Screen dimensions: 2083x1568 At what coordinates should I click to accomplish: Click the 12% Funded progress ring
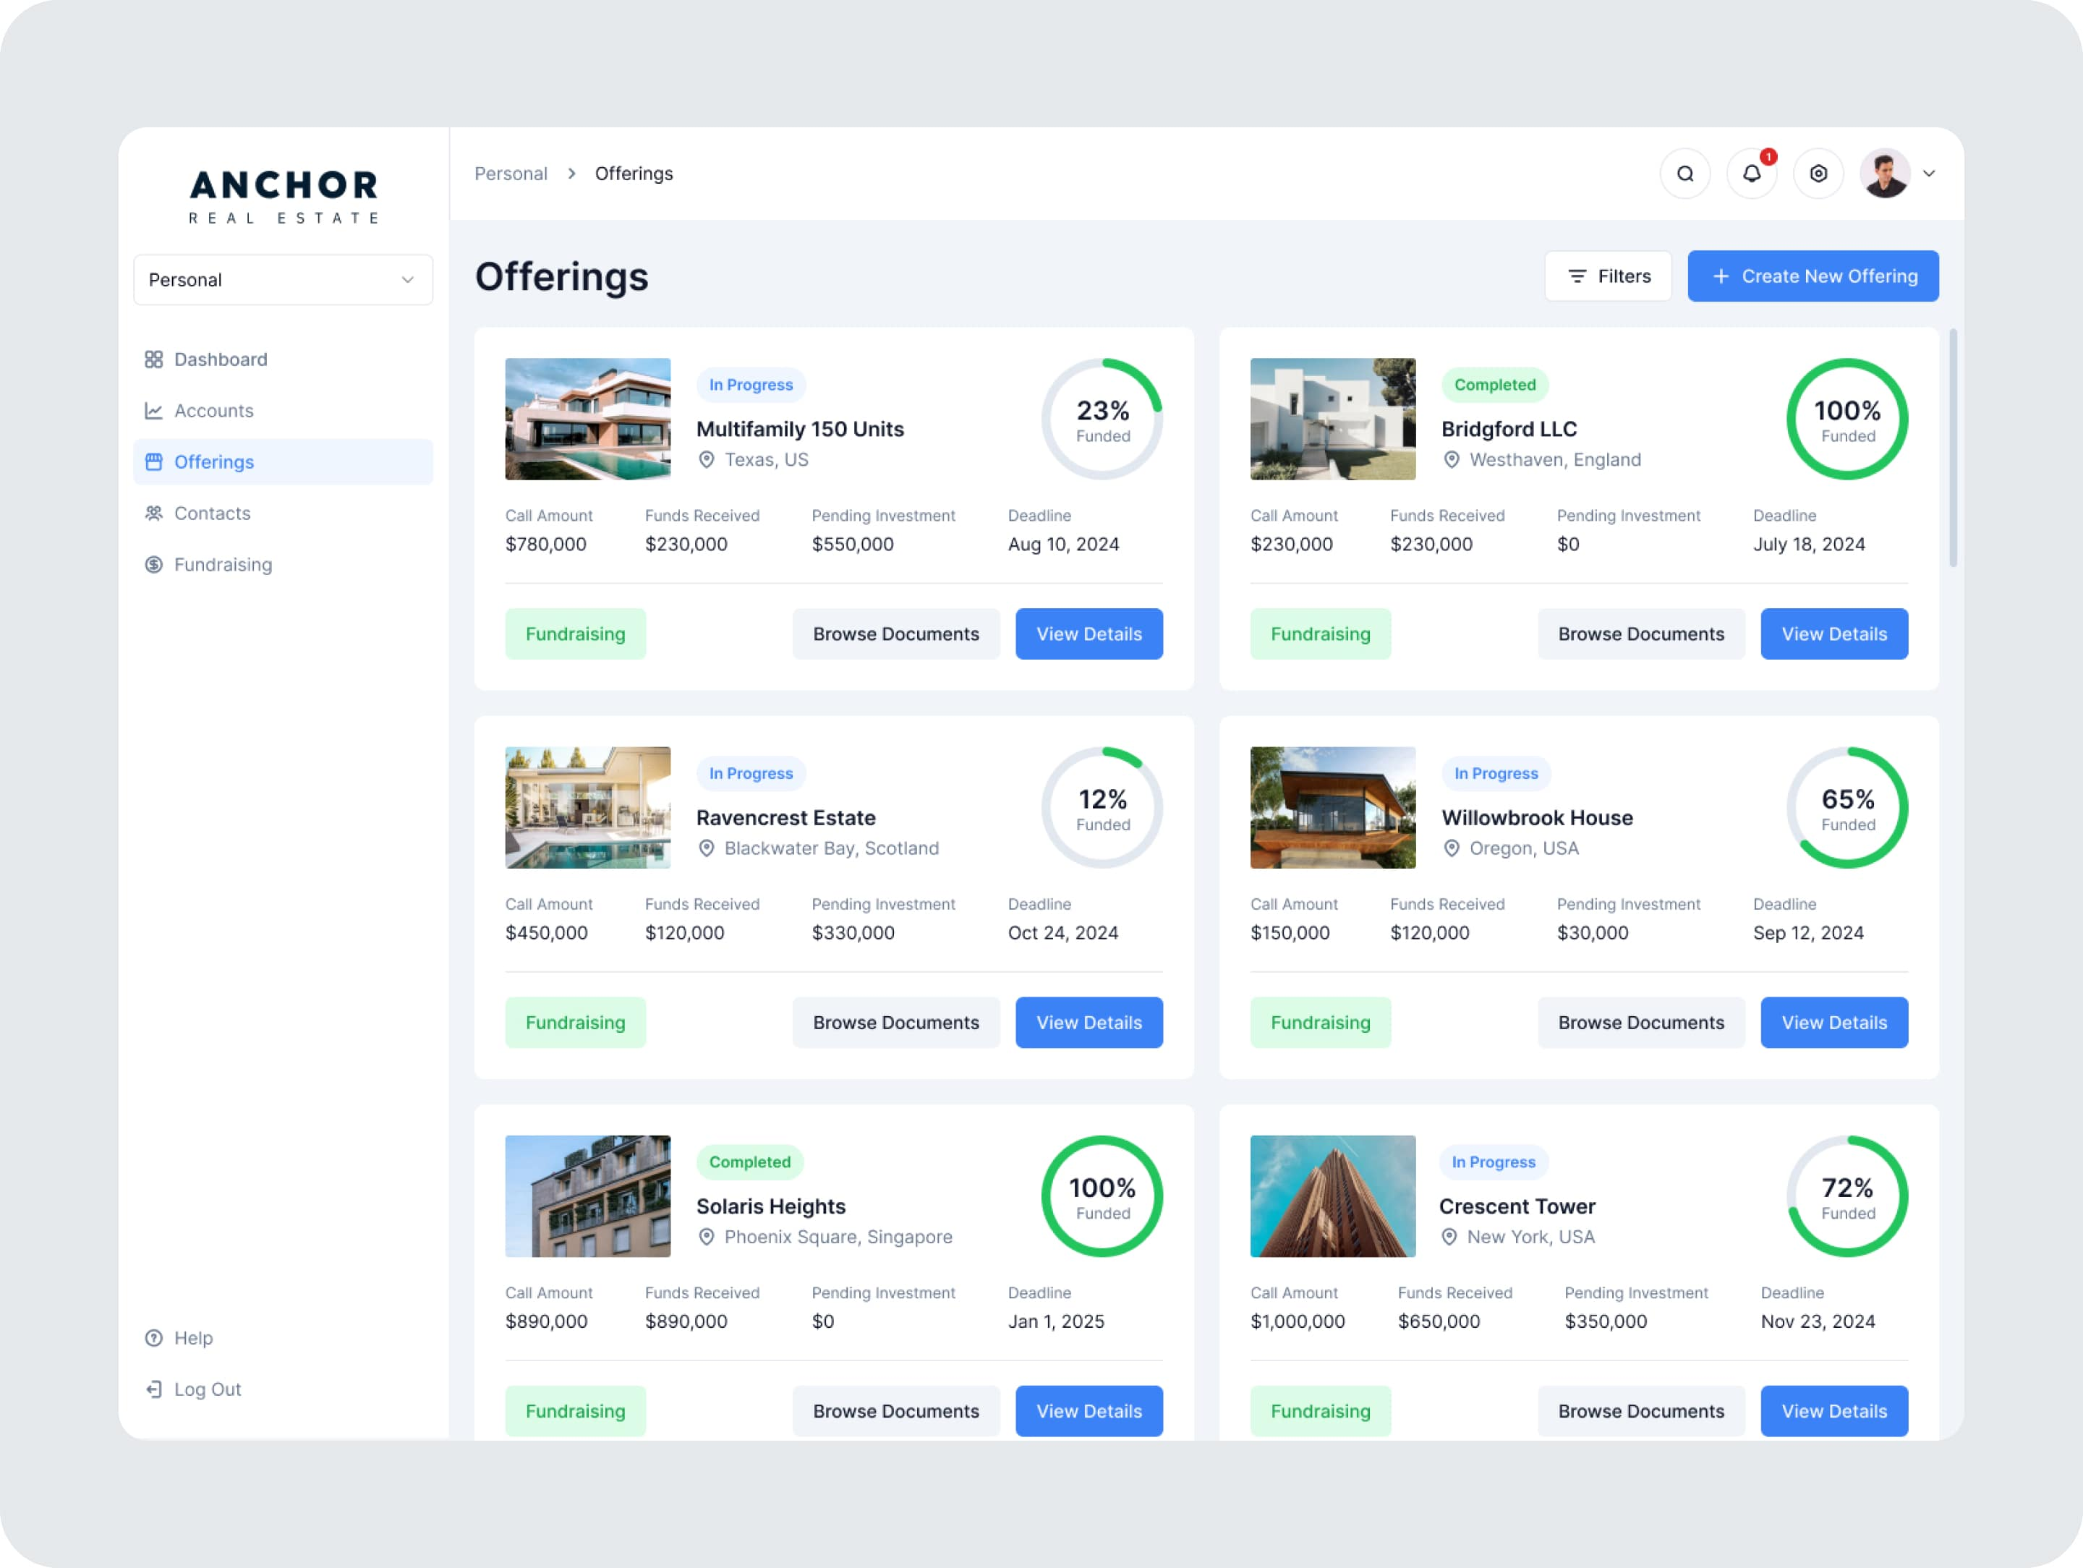[x=1102, y=807]
